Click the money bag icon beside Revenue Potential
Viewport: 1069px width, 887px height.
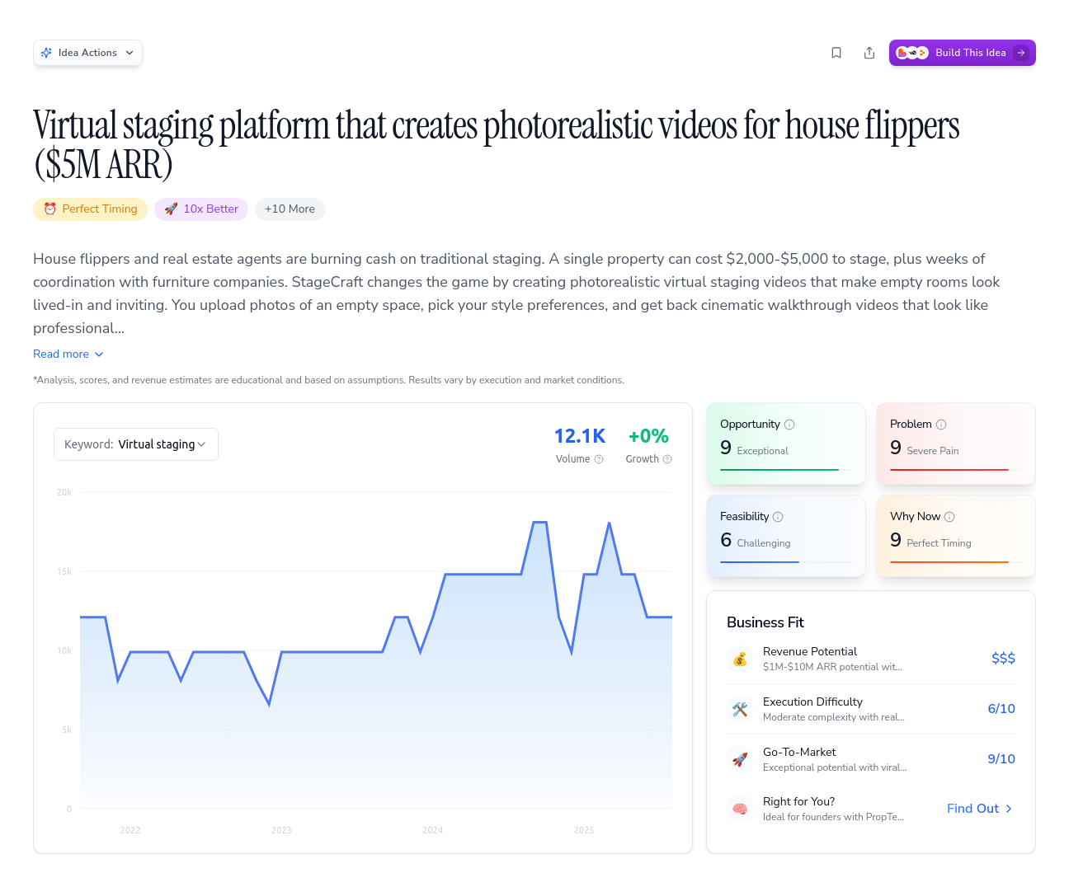[x=740, y=659]
